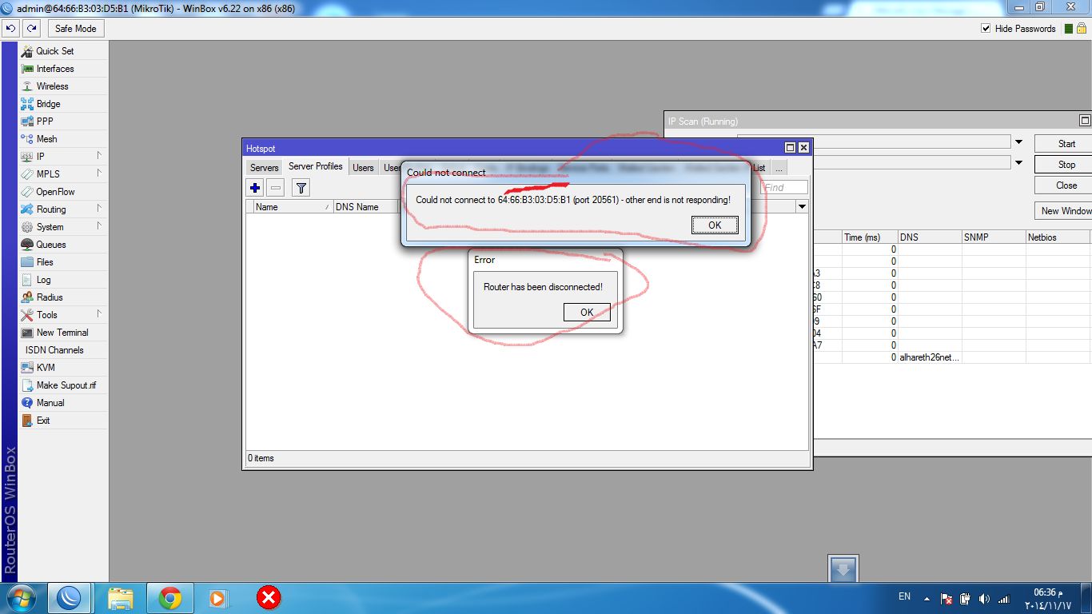Open the Quick Set icon in sidebar
The height and width of the screenshot is (614, 1092).
[x=27, y=51]
